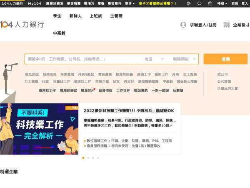Click the 地圖找工作 quick filter

(62, 81)
